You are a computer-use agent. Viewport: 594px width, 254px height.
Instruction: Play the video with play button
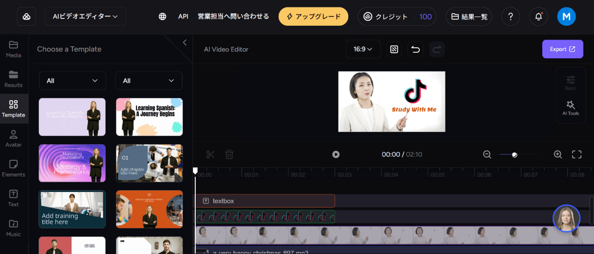coord(336,154)
